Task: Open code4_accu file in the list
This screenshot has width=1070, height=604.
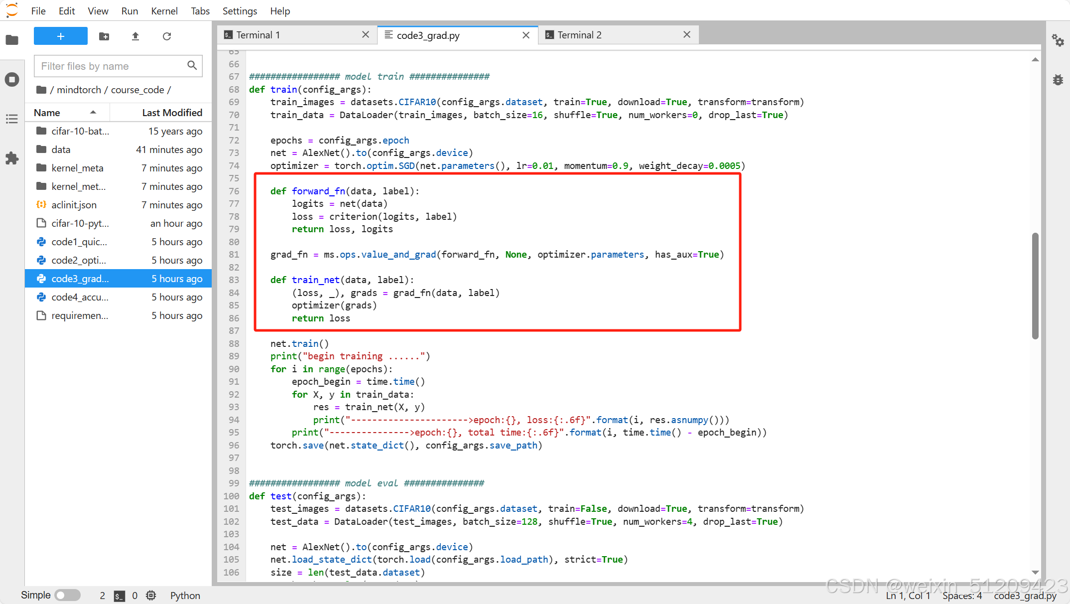Action: [80, 297]
